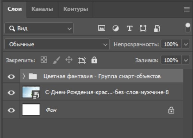Hide the Фон background layer
The image size is (193, 138).
11,110
